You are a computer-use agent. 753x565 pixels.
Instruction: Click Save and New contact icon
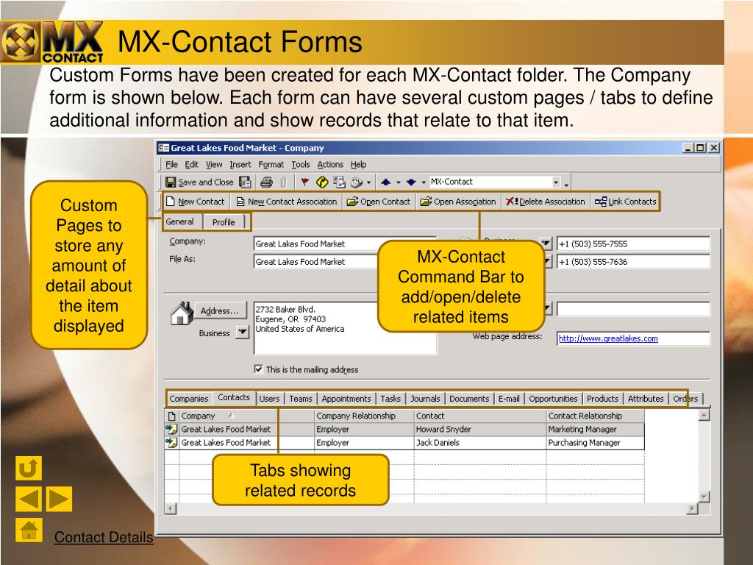[245, 182]
